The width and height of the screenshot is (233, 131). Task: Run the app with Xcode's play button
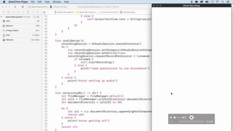point(15,7)
